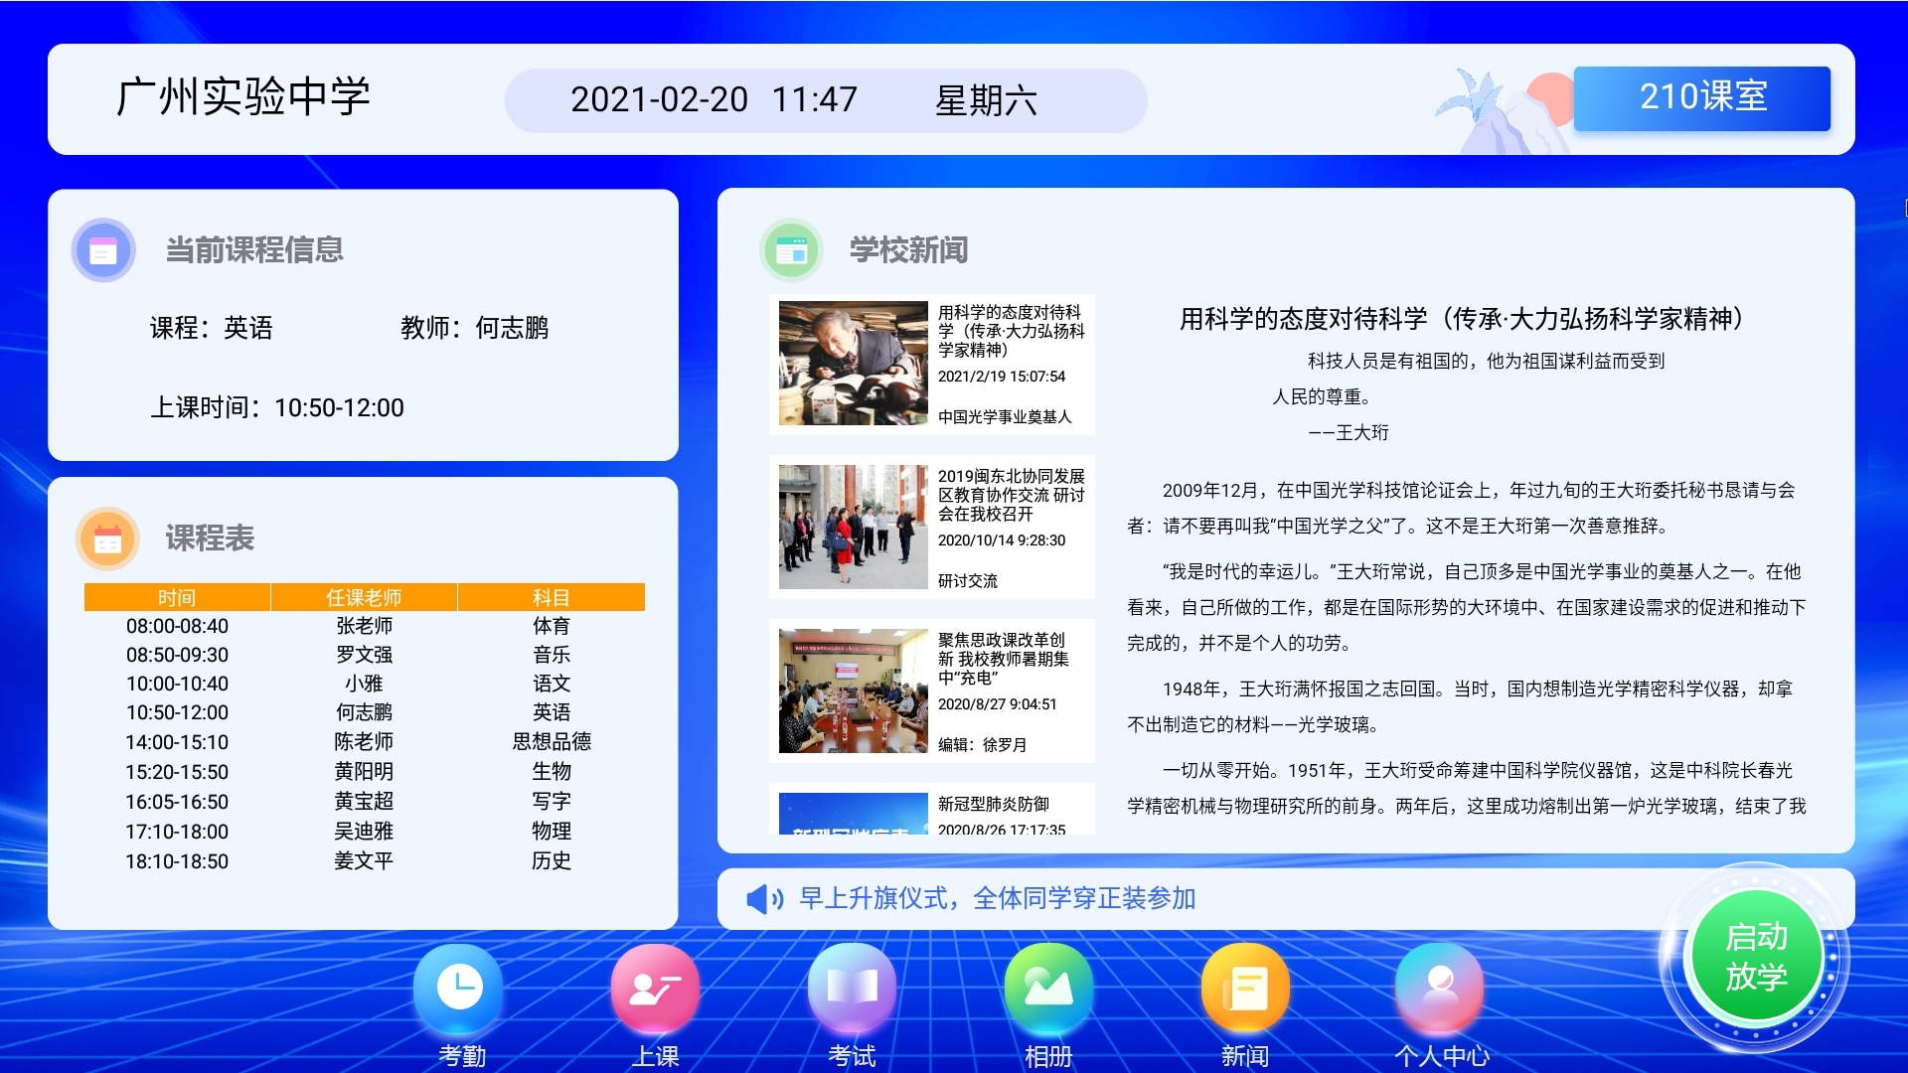Open the 个人中心 profile icon
This screenshot has width=1908, height=1073.
click(1440, 988)
